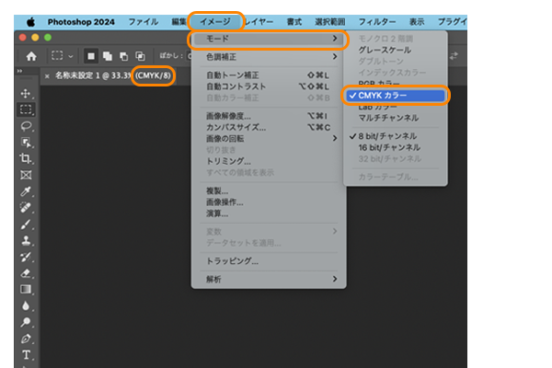Open the 書式 menu
The image size is (552, 368).
pos(294,22)
